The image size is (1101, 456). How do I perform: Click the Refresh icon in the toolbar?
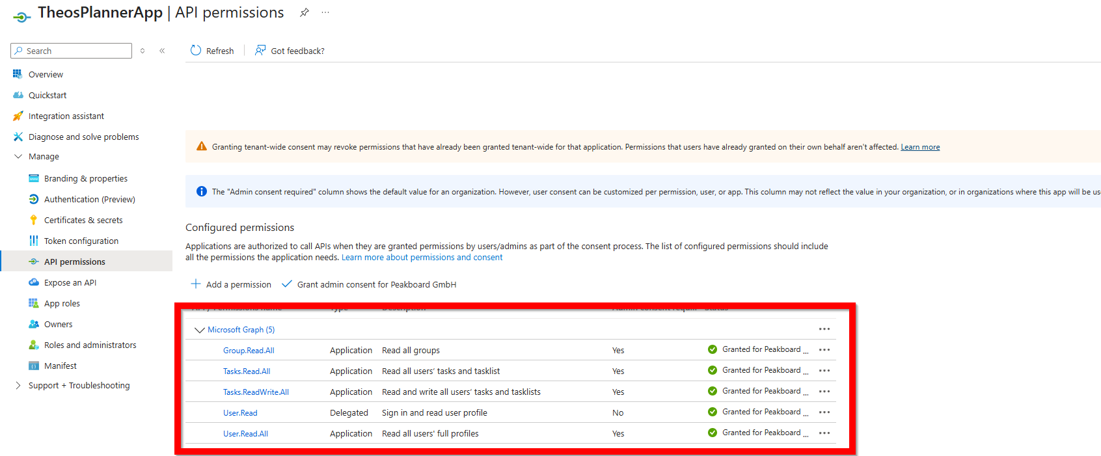196,50
